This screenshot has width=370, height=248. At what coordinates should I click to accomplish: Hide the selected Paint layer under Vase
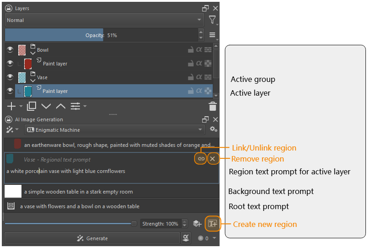(10, 91)
